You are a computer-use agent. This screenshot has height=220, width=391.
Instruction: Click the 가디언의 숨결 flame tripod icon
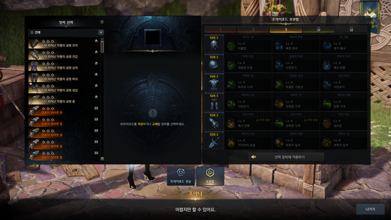[231, 143]
